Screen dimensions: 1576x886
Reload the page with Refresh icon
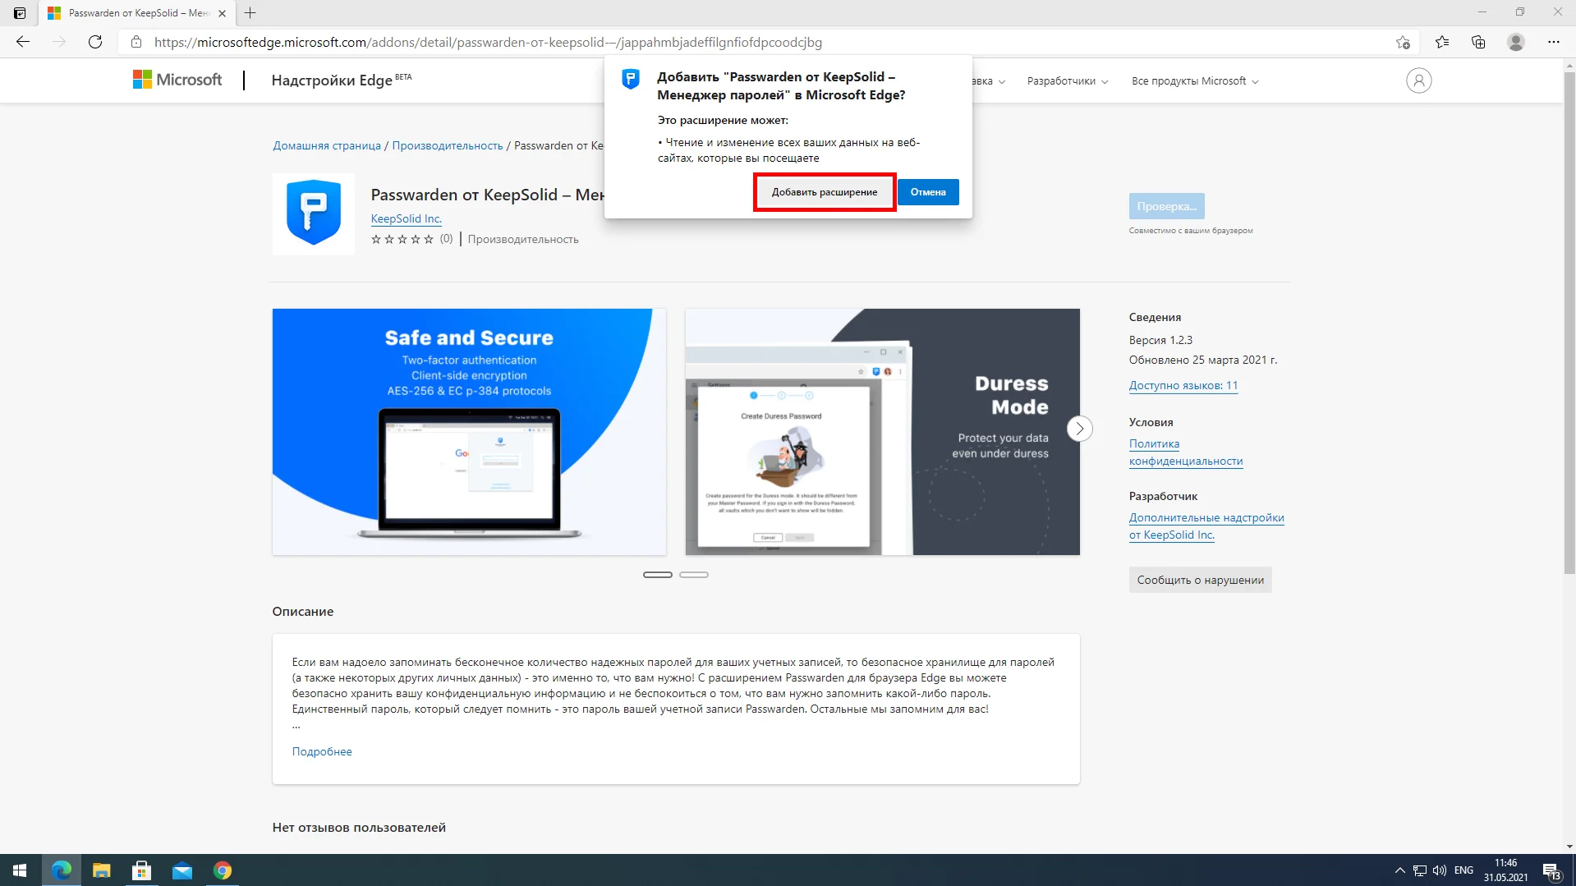click(x=95, y=42)
